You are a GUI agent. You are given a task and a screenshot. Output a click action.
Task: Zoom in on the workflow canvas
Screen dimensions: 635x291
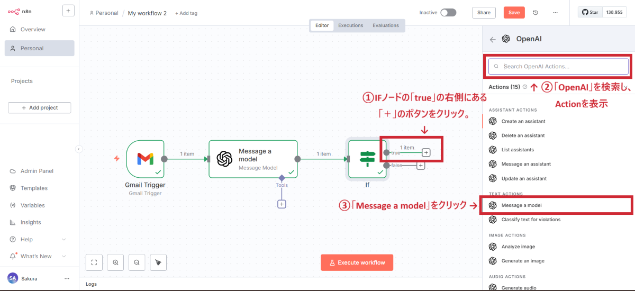(115, 262)
